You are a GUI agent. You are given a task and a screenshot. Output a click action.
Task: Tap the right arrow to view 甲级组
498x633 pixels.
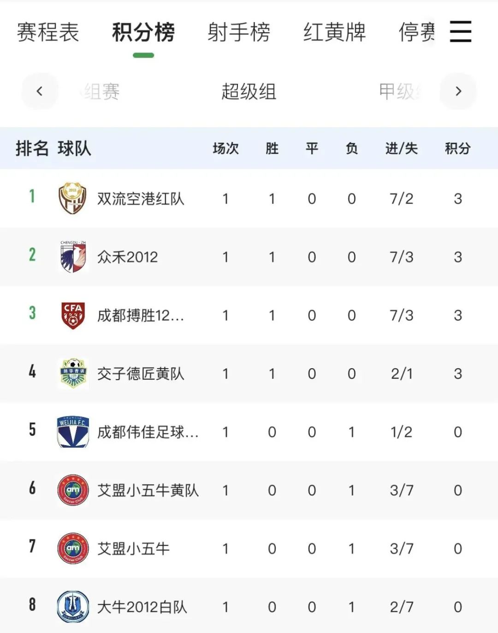tap(458, 91)
